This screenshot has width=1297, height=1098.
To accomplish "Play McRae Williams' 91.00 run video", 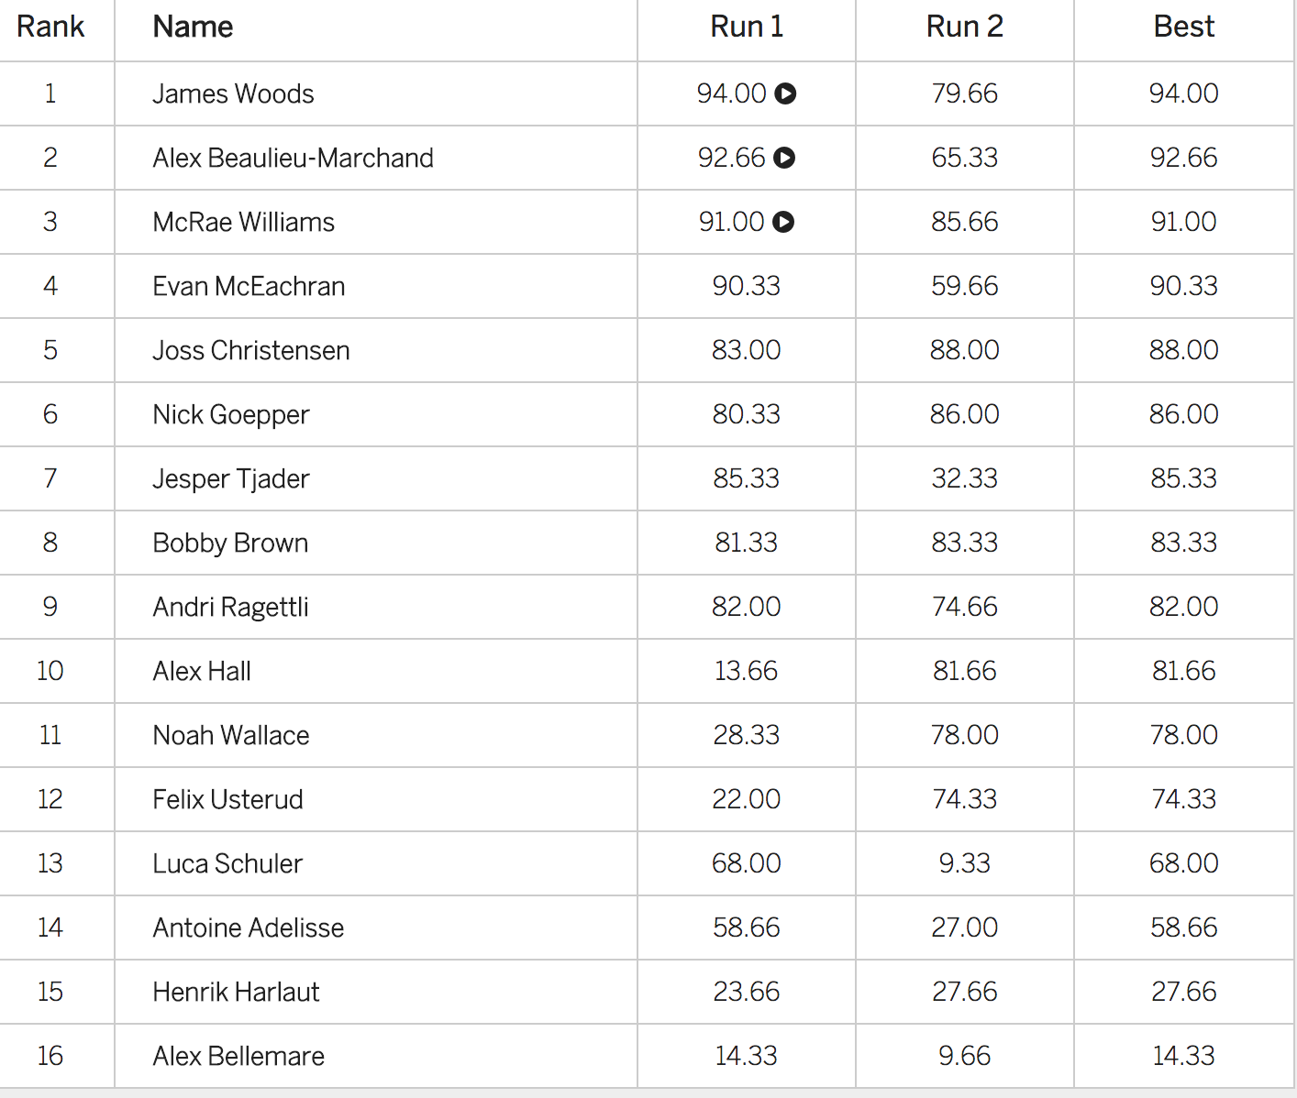I will tap(783, 222).
